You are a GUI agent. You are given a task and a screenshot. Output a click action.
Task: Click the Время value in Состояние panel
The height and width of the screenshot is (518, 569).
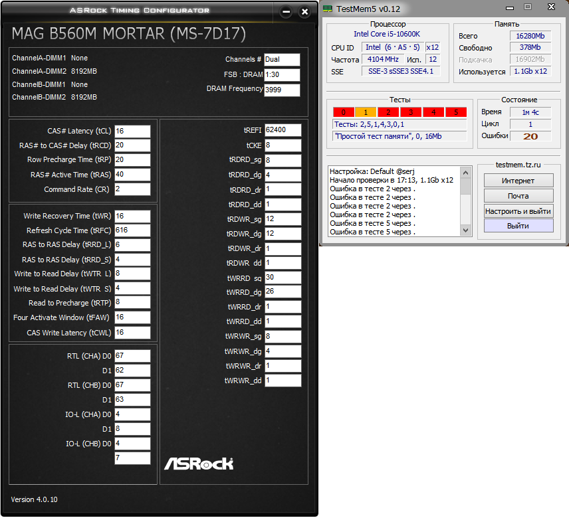pyautogui.click(x=530, y=112)
